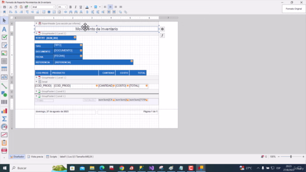Open File Explorer from taskbar

pos(92,168)
